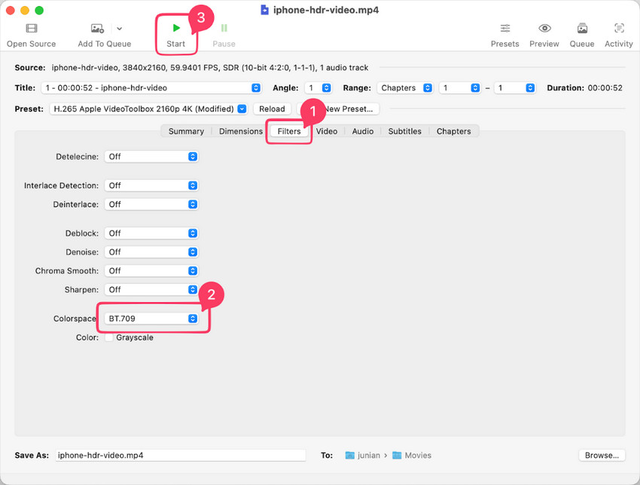This screenshot has height=485, width=640.
Task: Go to the Chapters tab
Action: tap(453, 131)
